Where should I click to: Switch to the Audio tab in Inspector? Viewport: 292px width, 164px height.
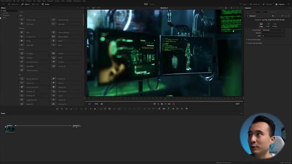pos(268,25)
